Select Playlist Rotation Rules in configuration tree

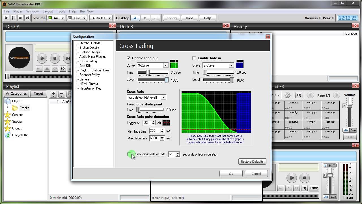click(x=94, y=70)
